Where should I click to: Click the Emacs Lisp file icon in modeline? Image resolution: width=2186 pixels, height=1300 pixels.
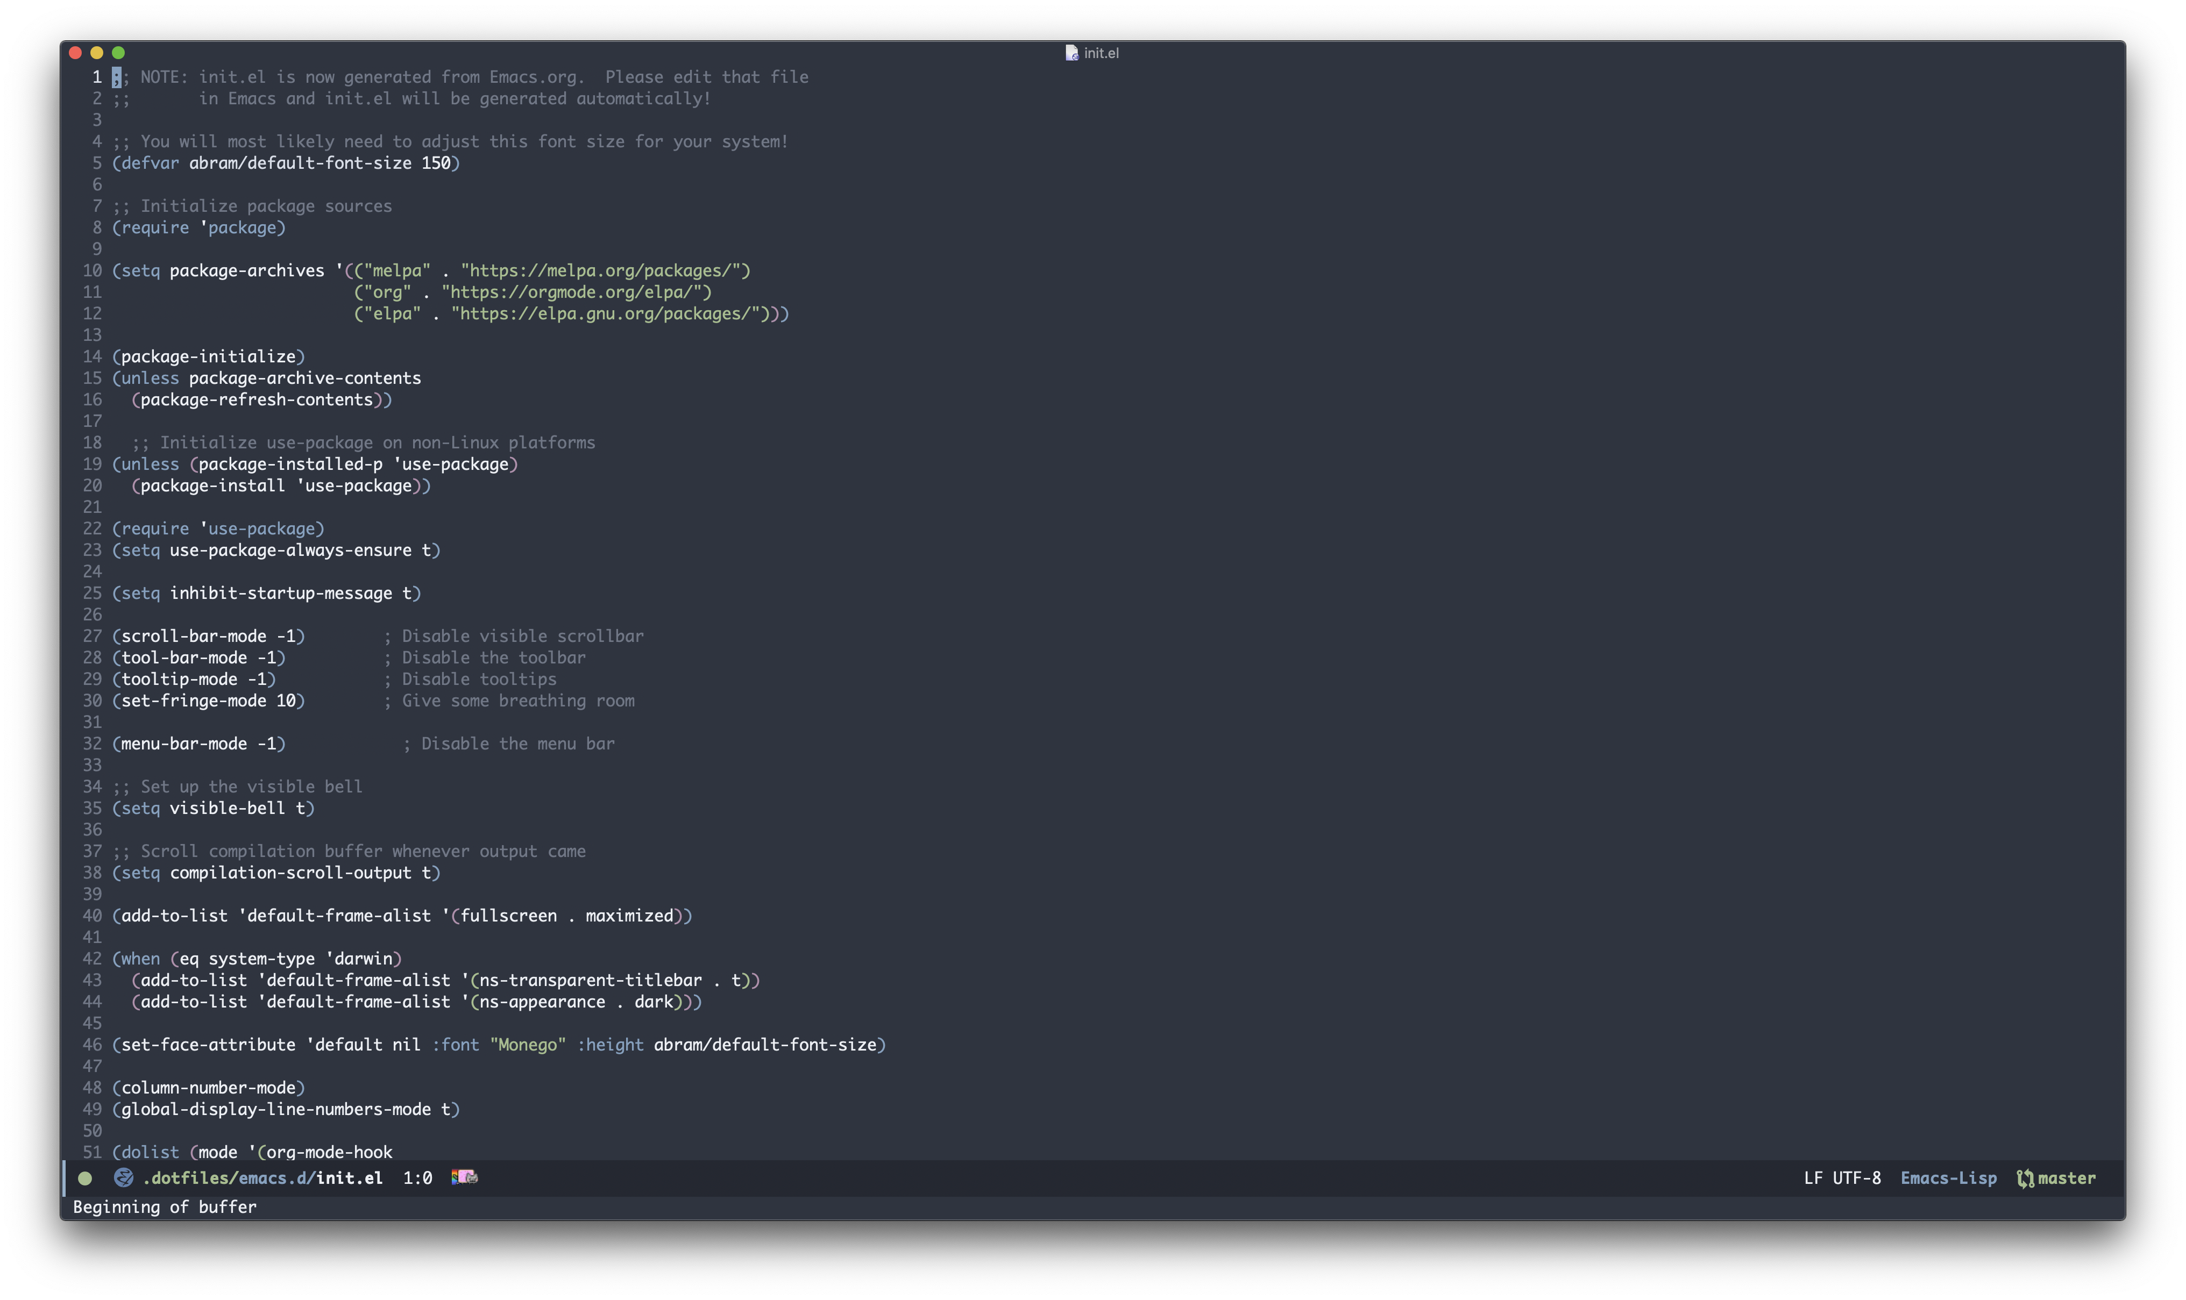(124, 1178)
